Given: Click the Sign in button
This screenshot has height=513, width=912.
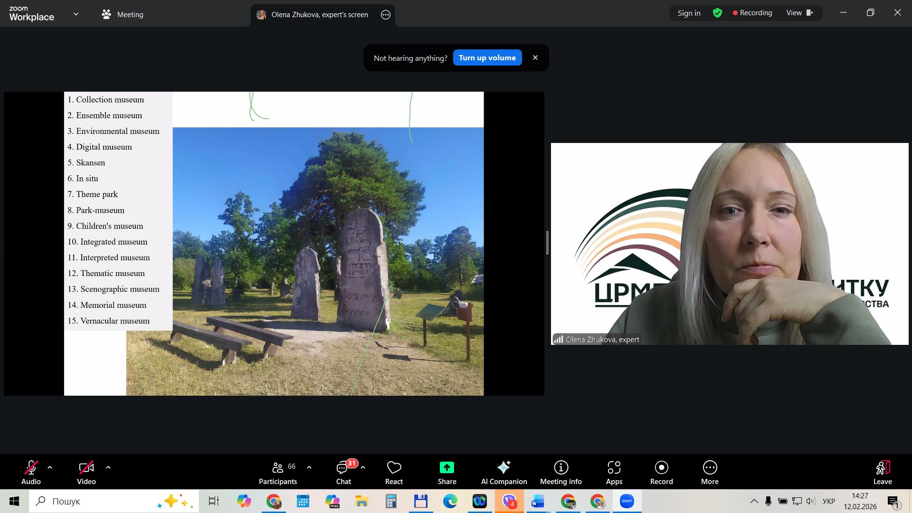Looking at the screenshot, I should point(689,13).
